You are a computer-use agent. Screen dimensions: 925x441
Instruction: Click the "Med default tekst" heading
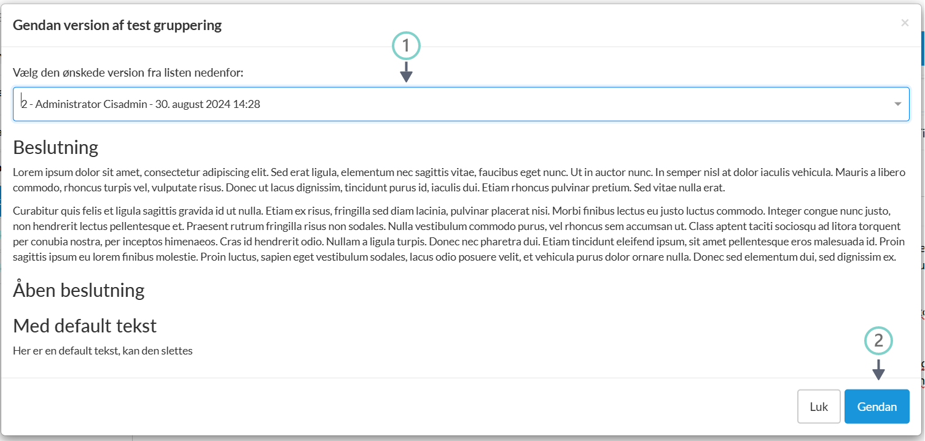point(85,326)
